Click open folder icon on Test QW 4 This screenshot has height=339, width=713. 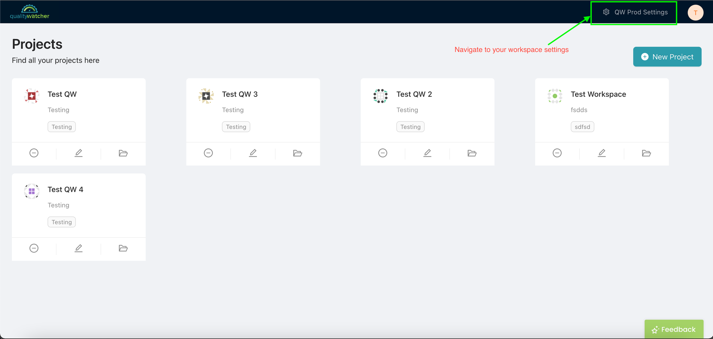(x=123, y=248)
